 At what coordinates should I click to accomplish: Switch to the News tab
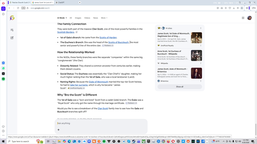[96, 18]
